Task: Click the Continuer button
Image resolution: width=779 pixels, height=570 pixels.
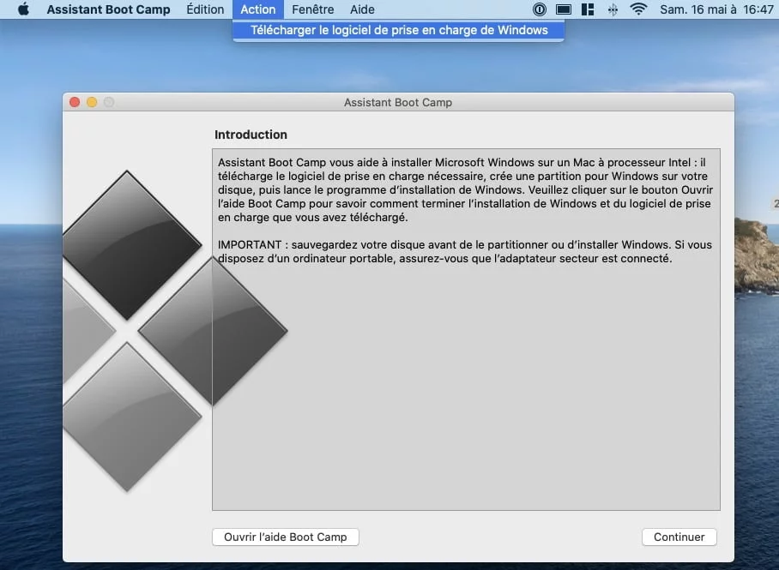Action: click(x=679, y=537)
